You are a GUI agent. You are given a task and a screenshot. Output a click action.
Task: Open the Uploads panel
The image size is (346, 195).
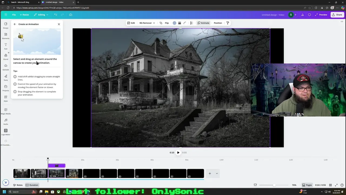[x=6, y=67]
